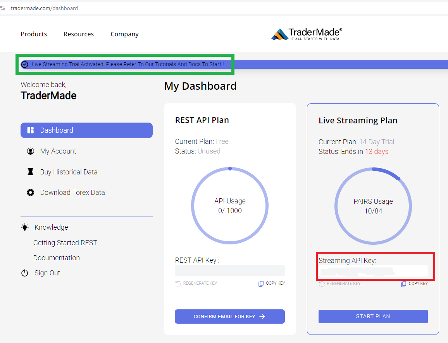Open the Resources menu
The width and height of the screenshot is (448, 343).
tap(79, 34)
